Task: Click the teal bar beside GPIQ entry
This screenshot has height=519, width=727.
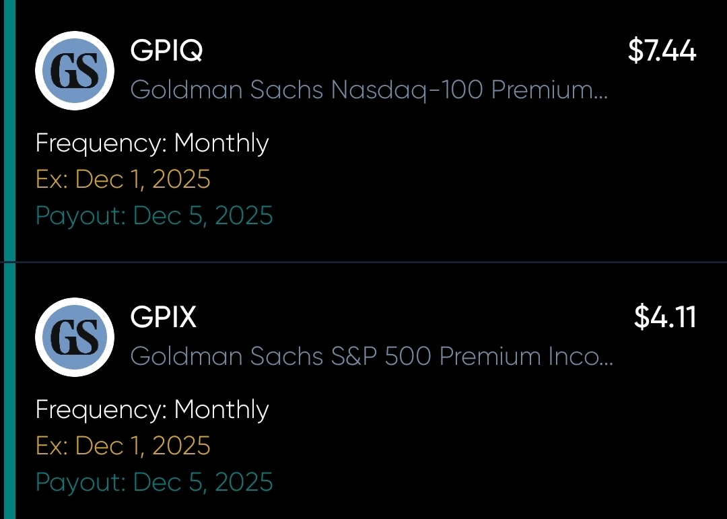Action: 9,131
